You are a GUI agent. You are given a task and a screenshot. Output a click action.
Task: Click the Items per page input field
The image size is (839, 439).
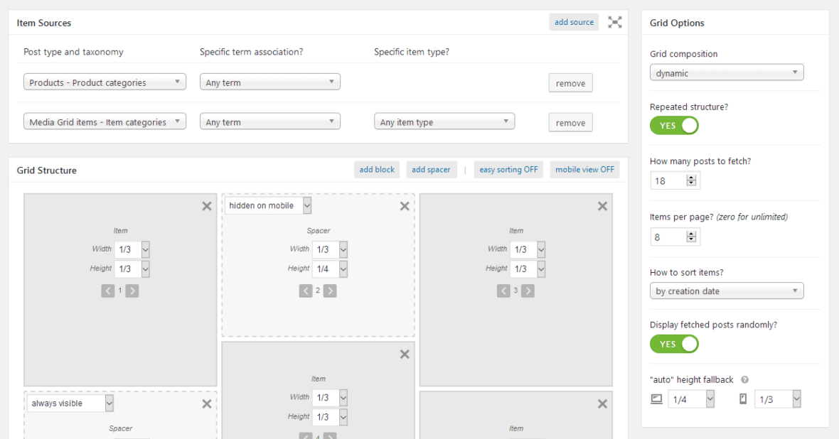coord(667,237)
